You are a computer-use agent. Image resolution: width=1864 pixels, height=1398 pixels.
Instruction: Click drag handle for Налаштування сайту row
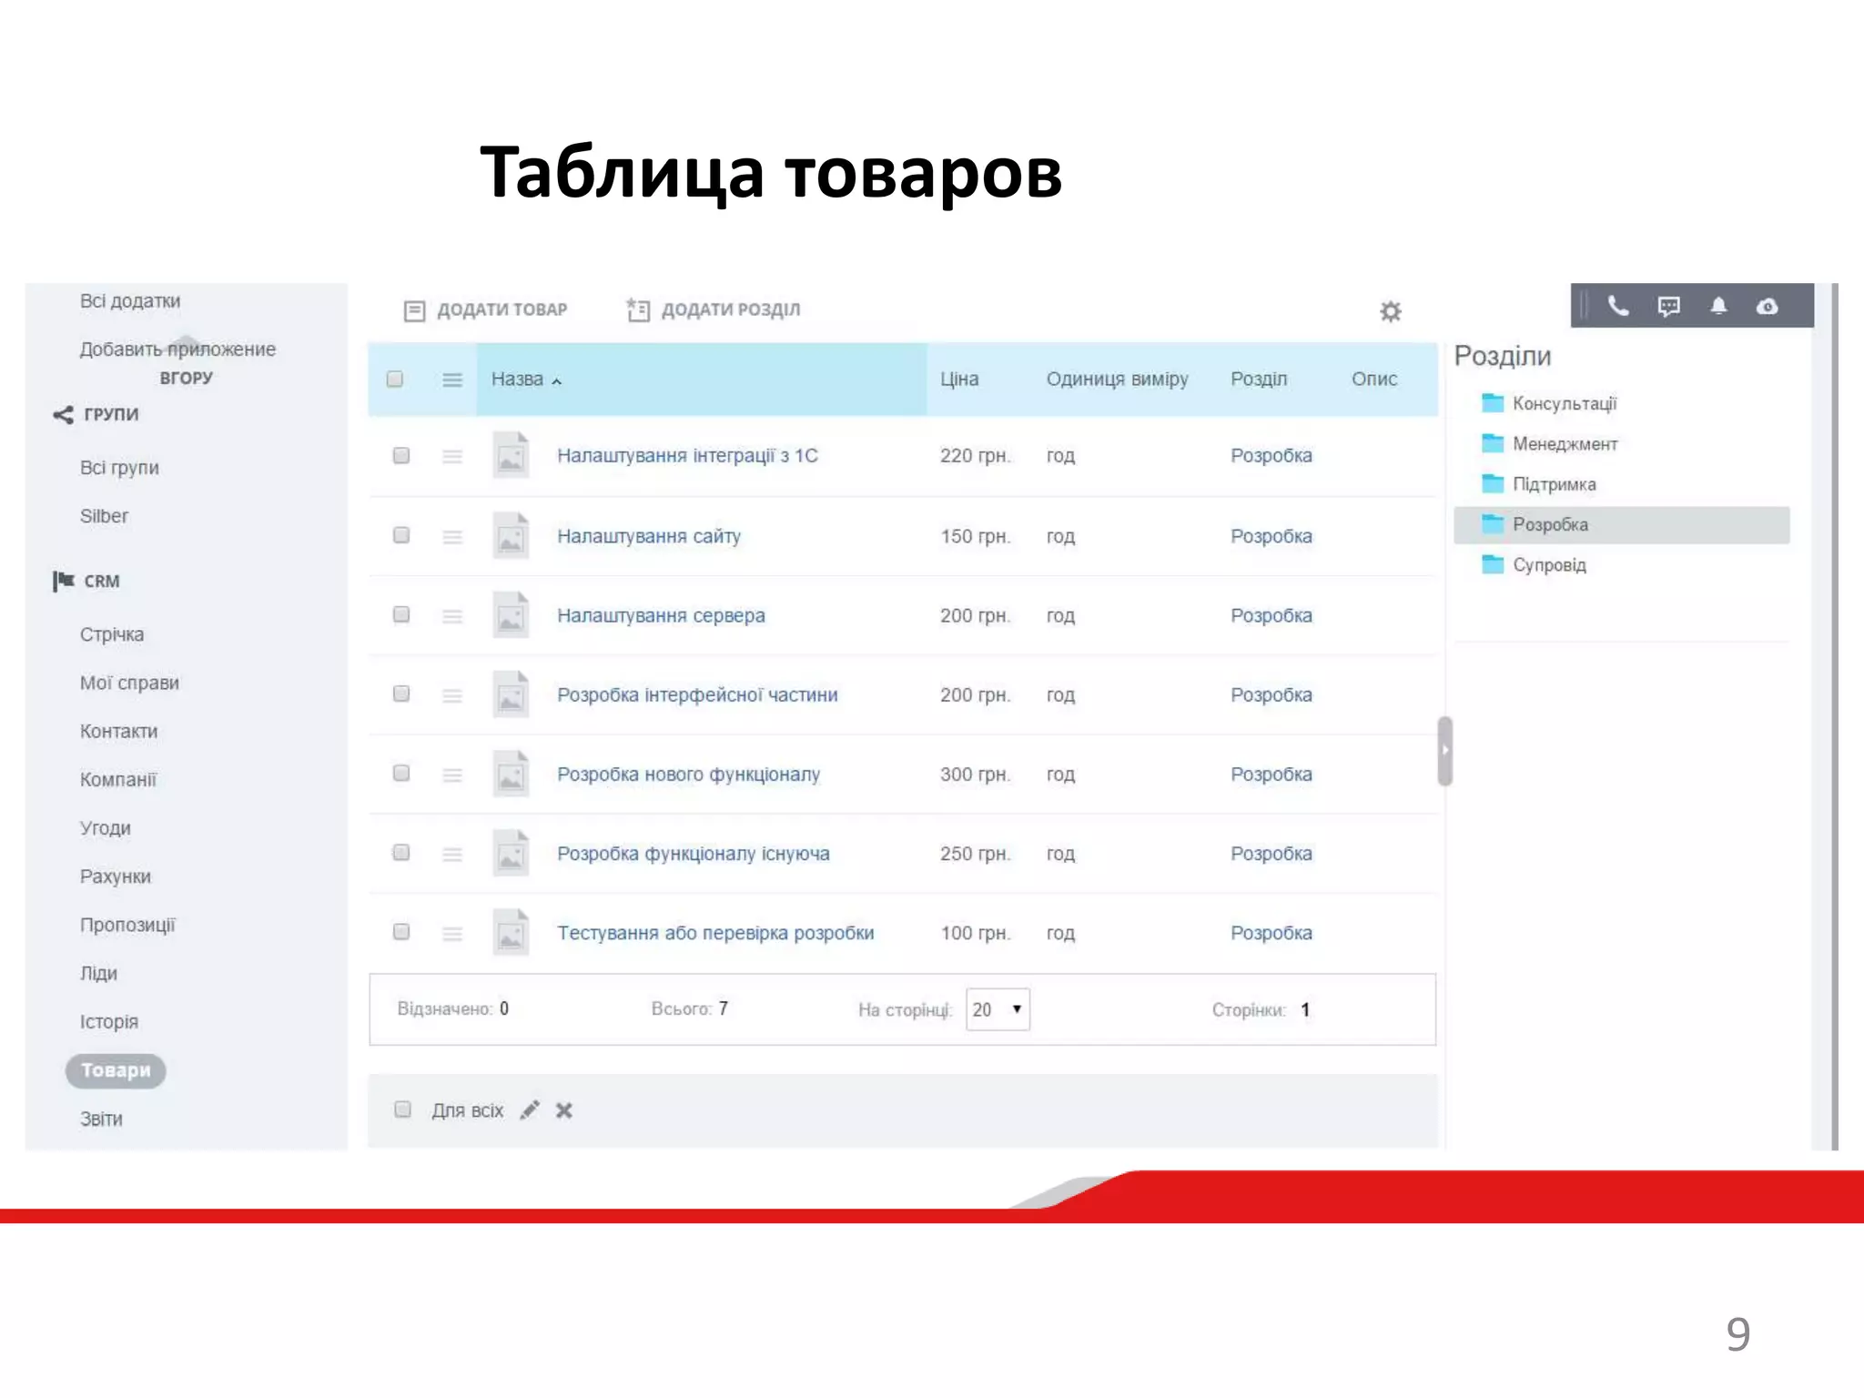[x=452, y=536]
